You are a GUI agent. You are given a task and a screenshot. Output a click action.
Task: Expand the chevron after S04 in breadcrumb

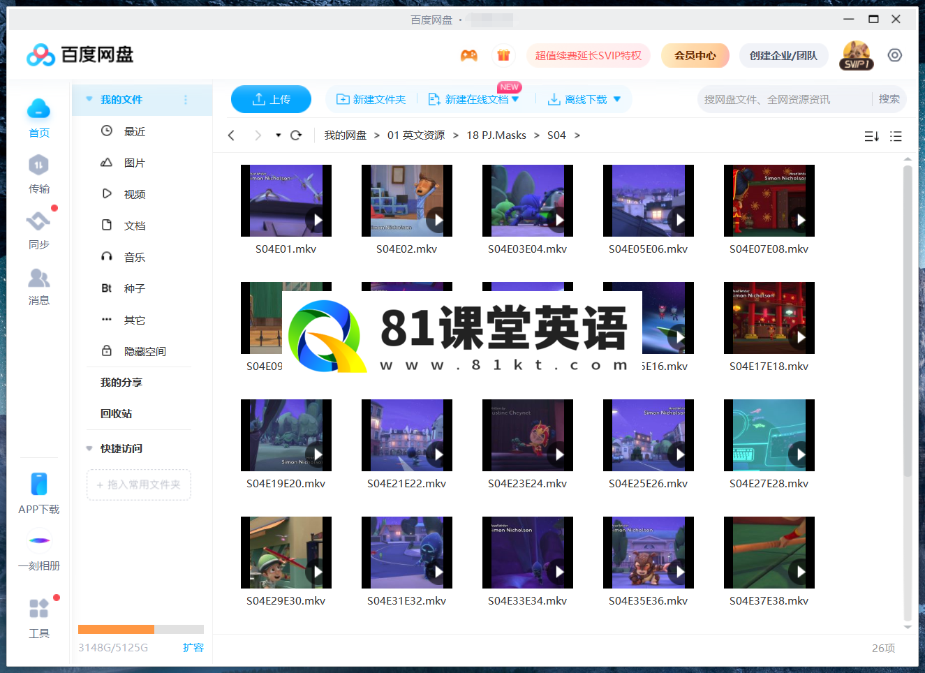coord(577,135)
